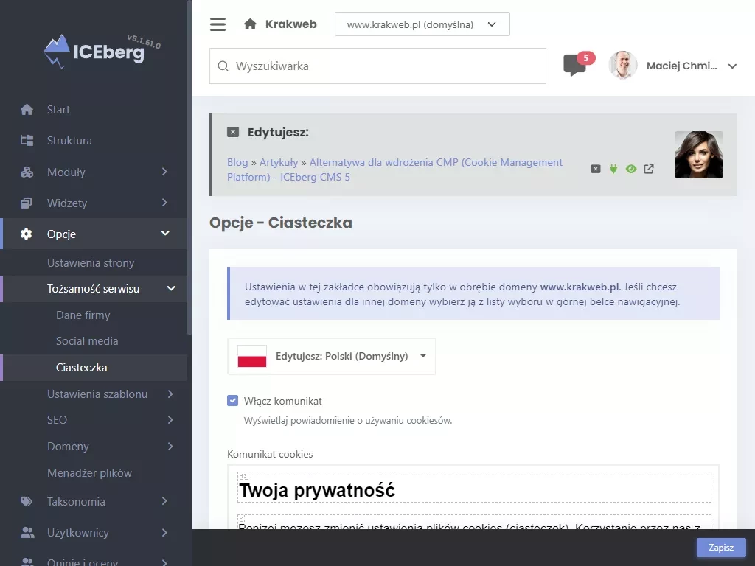Click the home icon next to Krakweb
The width and height of the screenshot is (755, 566).
250,24
